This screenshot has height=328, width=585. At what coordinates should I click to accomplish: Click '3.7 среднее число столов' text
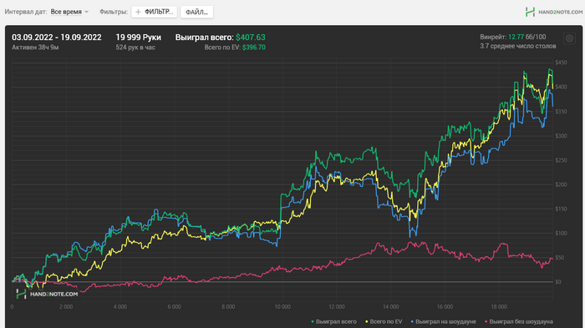point(518,46)
